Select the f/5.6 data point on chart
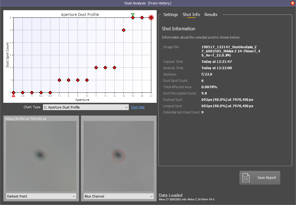The width and height of the screenshot is (296, 205). [41, 93]
